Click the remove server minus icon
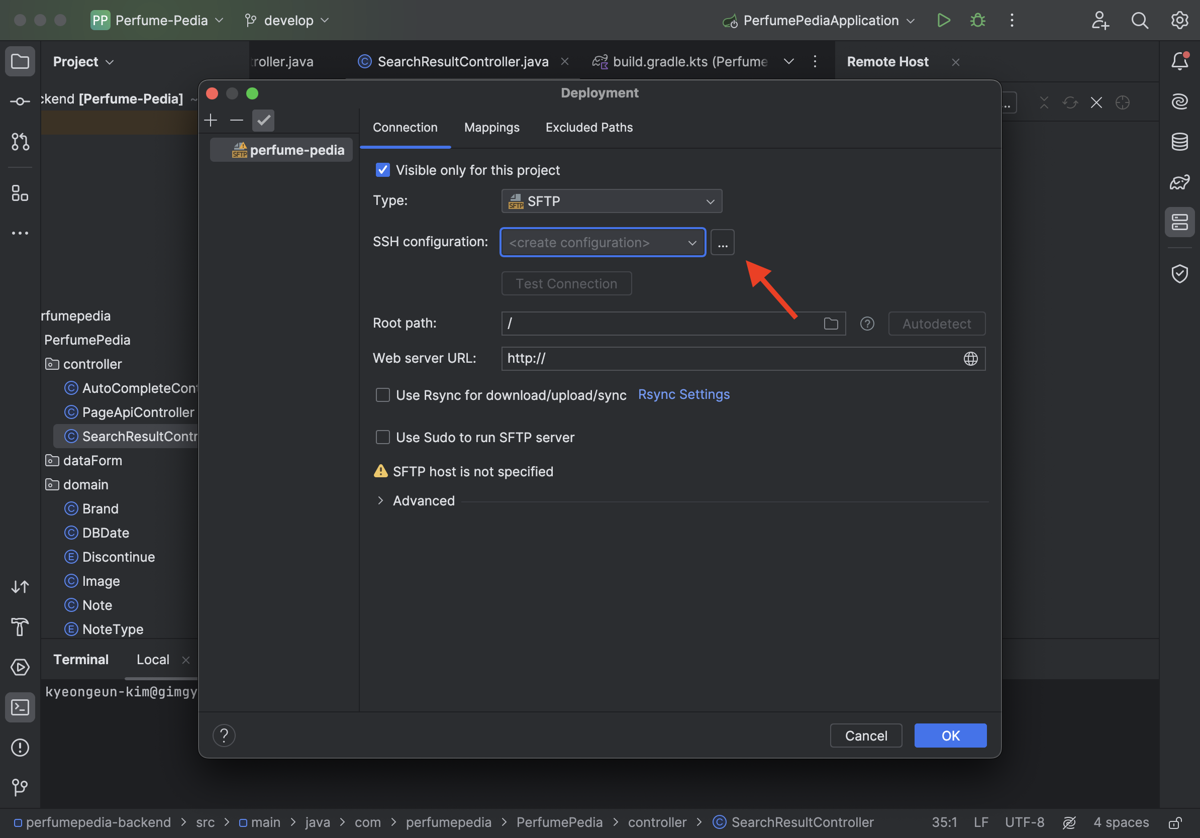1200x838 pixels. click(236, 120)
